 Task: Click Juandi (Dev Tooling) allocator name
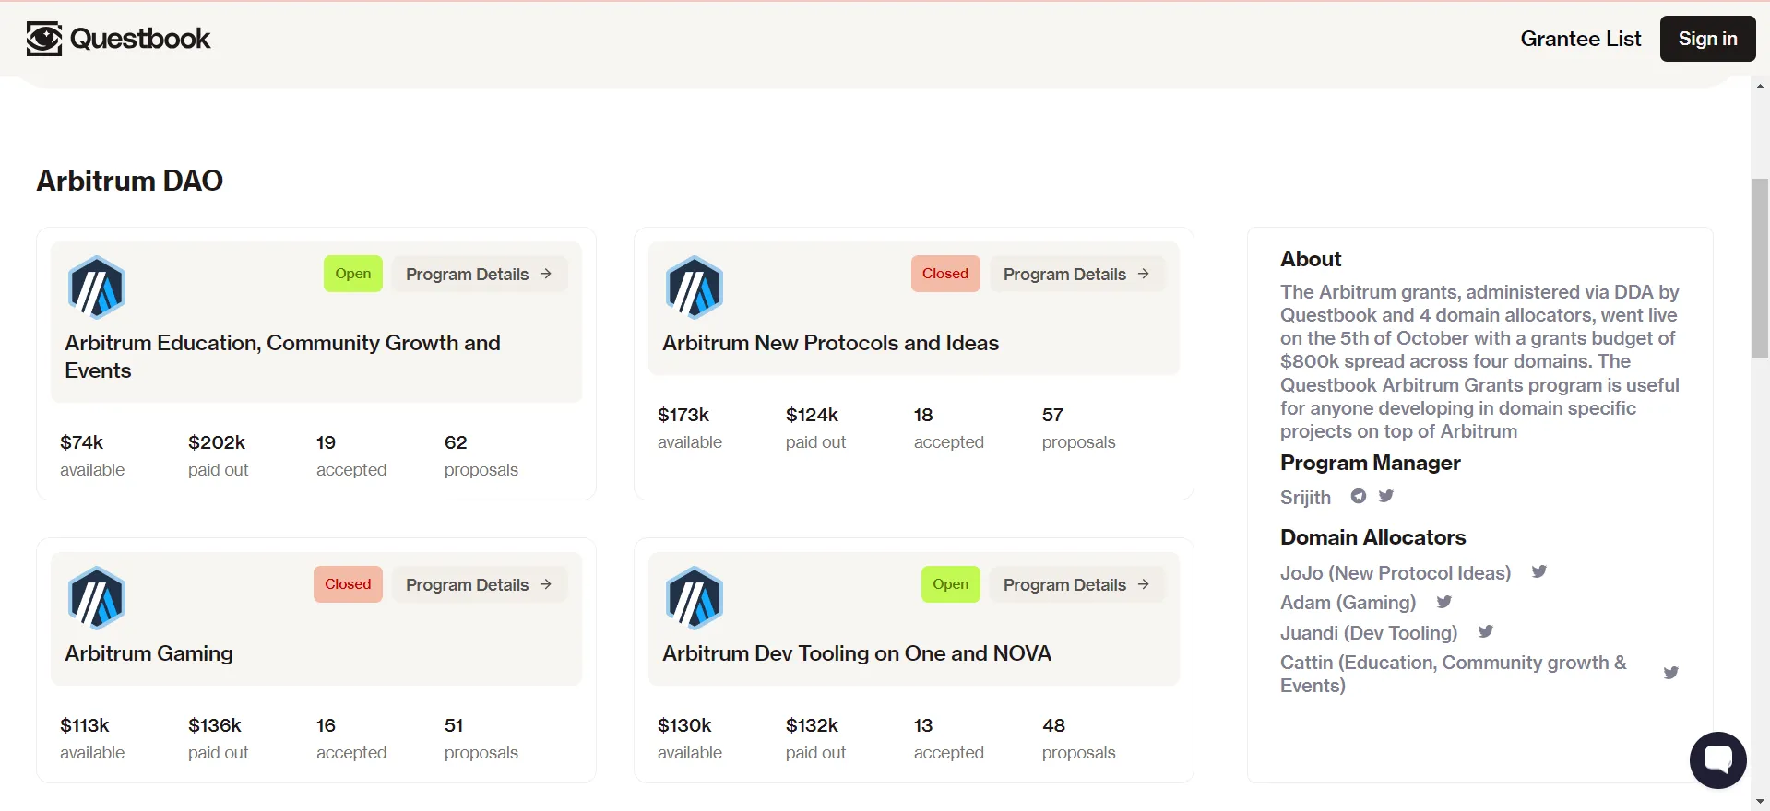1369,633
